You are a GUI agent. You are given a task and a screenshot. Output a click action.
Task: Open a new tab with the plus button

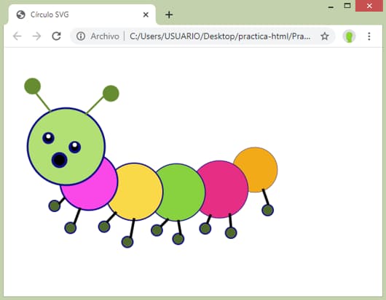pyautogui.click(x=169, y=15)
